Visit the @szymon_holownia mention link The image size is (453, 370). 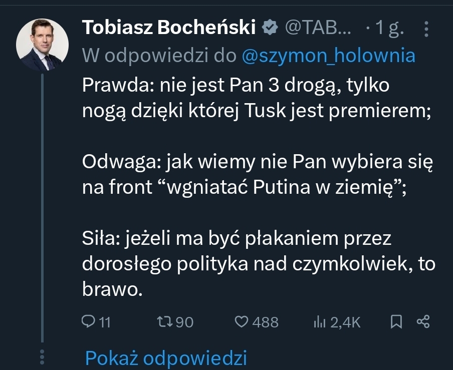328,56
